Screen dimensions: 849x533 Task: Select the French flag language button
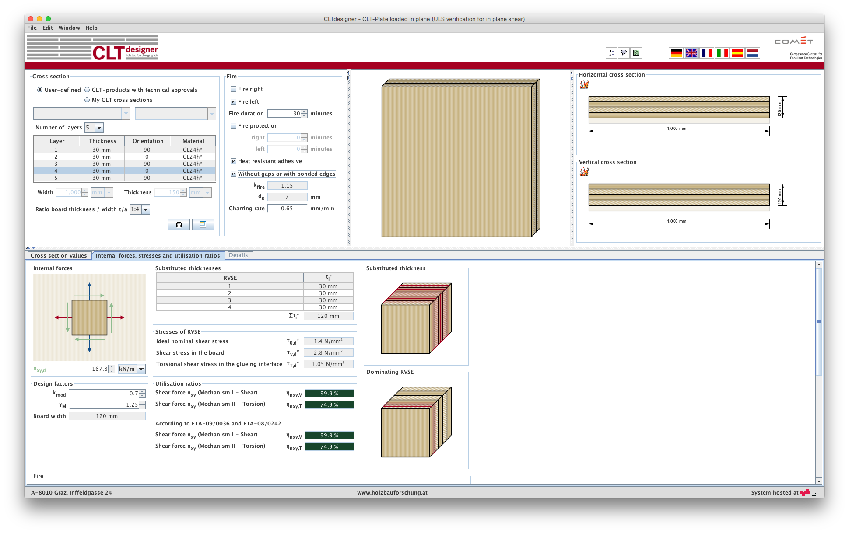(707, 53)
